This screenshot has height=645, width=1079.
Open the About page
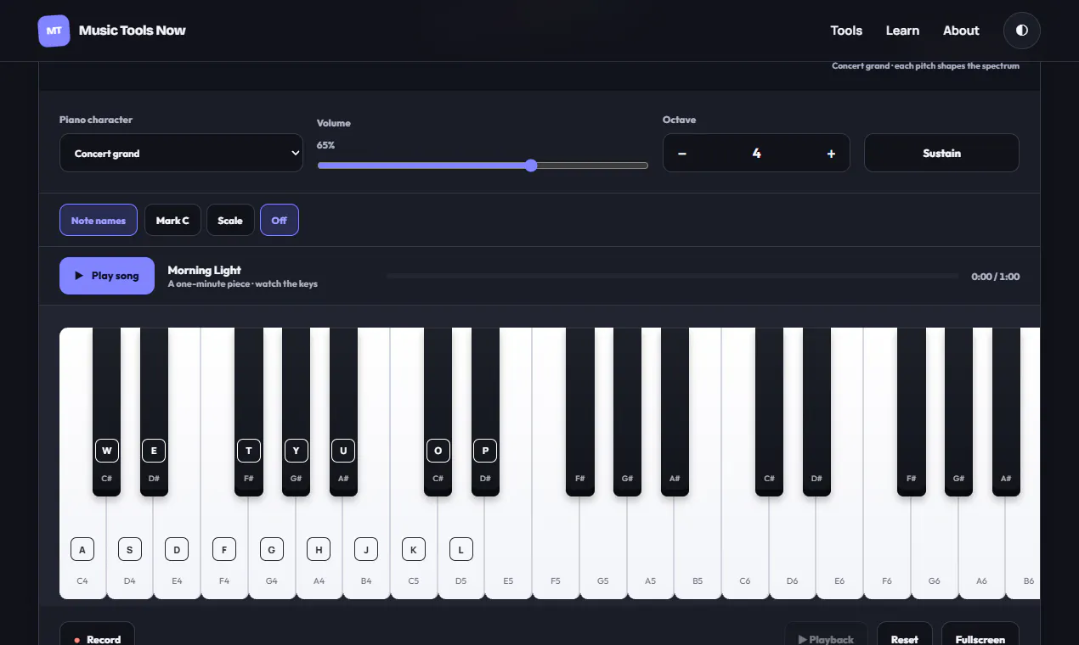pyautogui.click(x=961, y=31)
